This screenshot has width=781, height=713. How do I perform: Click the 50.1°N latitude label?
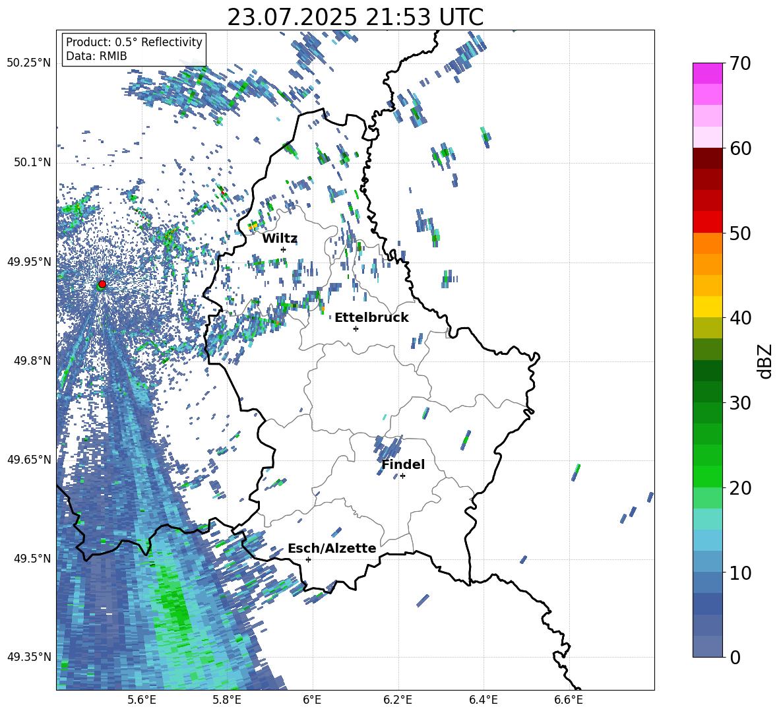(x=32, y=163)
